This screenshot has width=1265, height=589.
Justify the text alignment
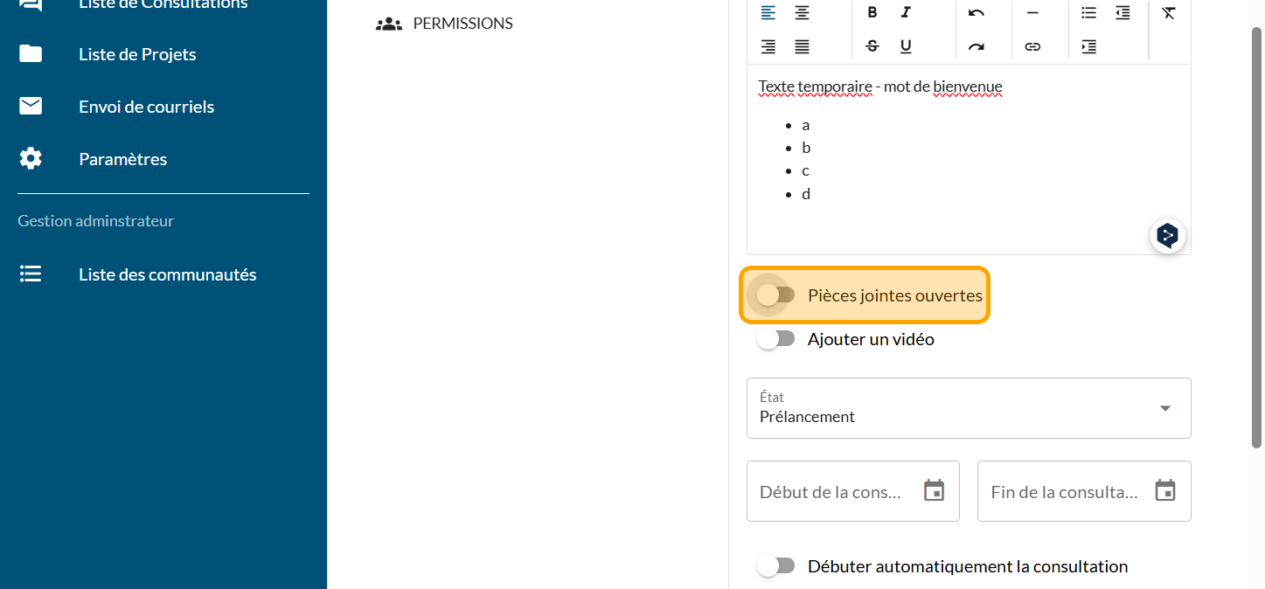click(x=802, y=46)
